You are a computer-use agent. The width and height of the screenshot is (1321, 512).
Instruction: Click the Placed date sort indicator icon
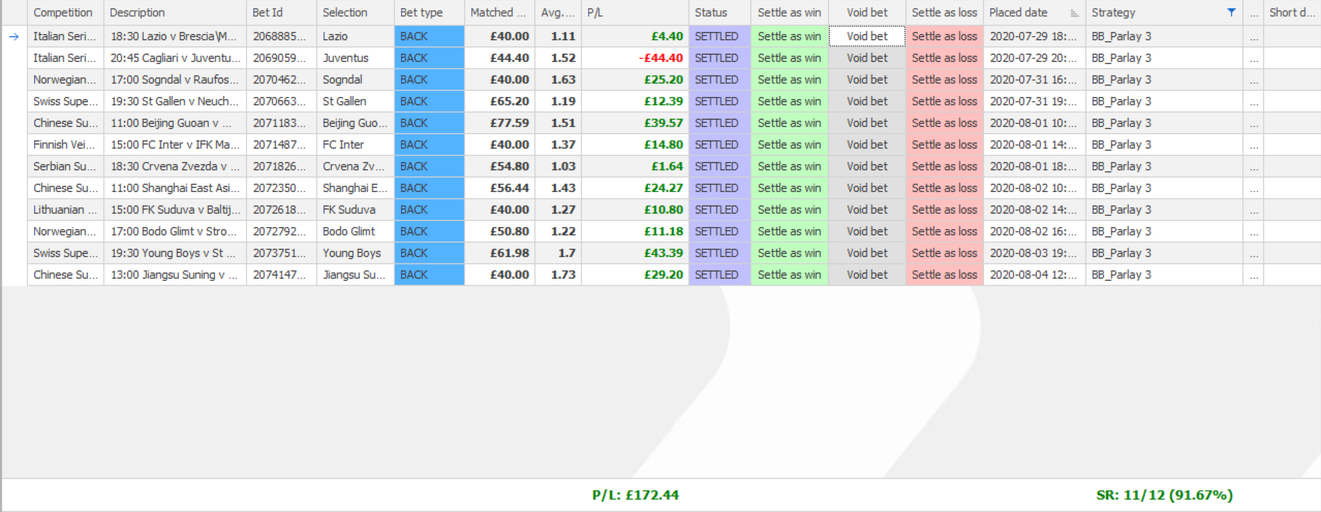coord(1074,13)
